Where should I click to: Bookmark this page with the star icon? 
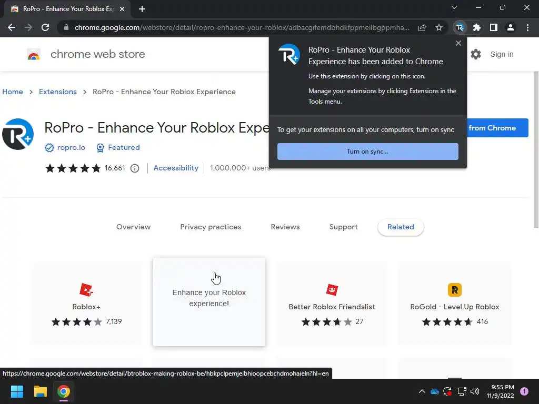tap(439, 27)
